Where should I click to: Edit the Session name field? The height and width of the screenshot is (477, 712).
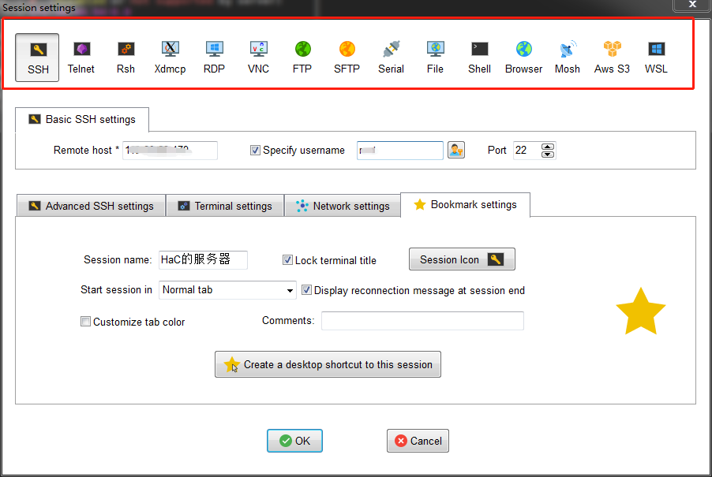point(203,260)
